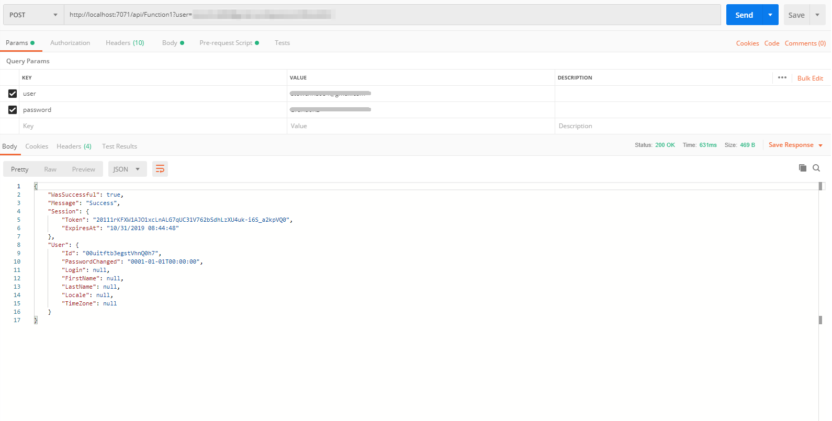
Task: Open the POST method dropdown
Action: coord(33,15)
